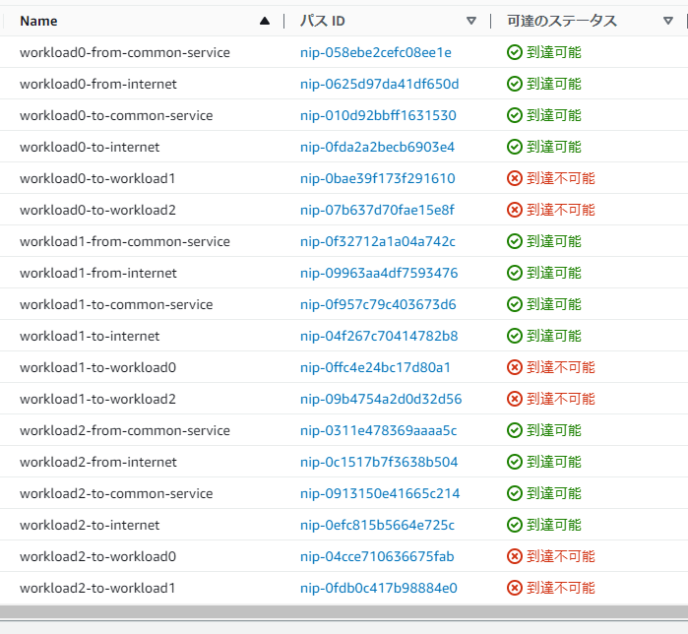Sort by Name column ascending arrow
Viewport: 688px width, 634px height.
[x=265, y=21]
